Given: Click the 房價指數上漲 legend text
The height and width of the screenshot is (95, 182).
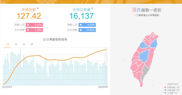Looking at the screenshot, I should [173, 87].
